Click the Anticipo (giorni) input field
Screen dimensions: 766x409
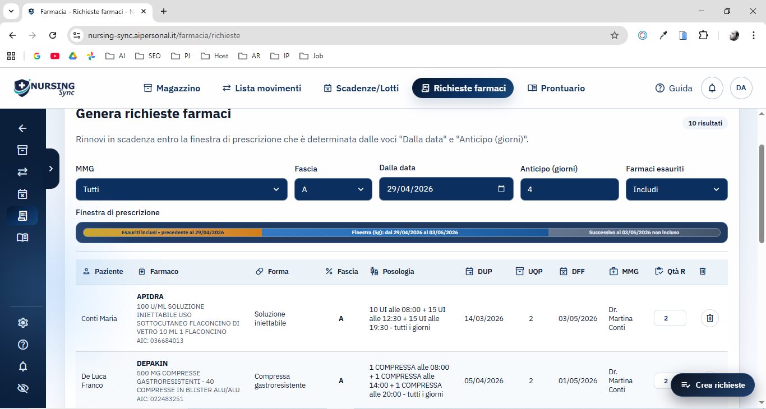tap(570, 189)
